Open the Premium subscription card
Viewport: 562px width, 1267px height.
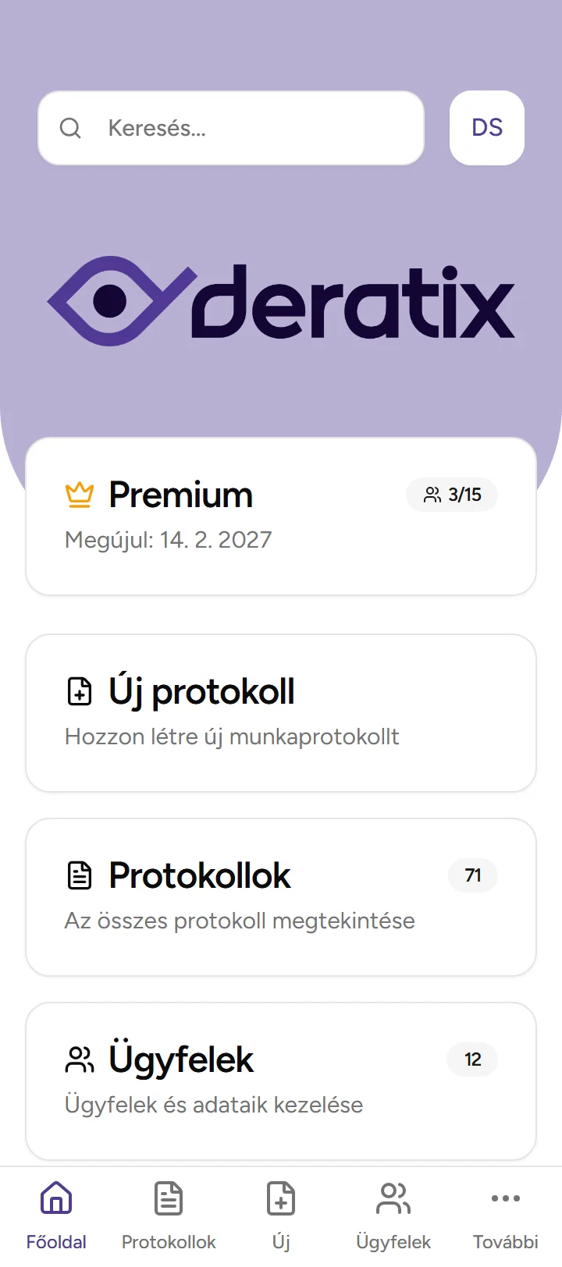pos(281,515)
